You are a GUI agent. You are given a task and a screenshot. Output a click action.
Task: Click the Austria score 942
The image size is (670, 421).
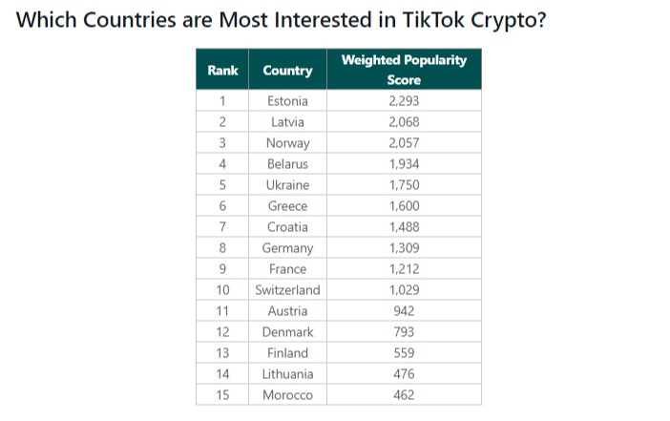[x=404, y=310]
